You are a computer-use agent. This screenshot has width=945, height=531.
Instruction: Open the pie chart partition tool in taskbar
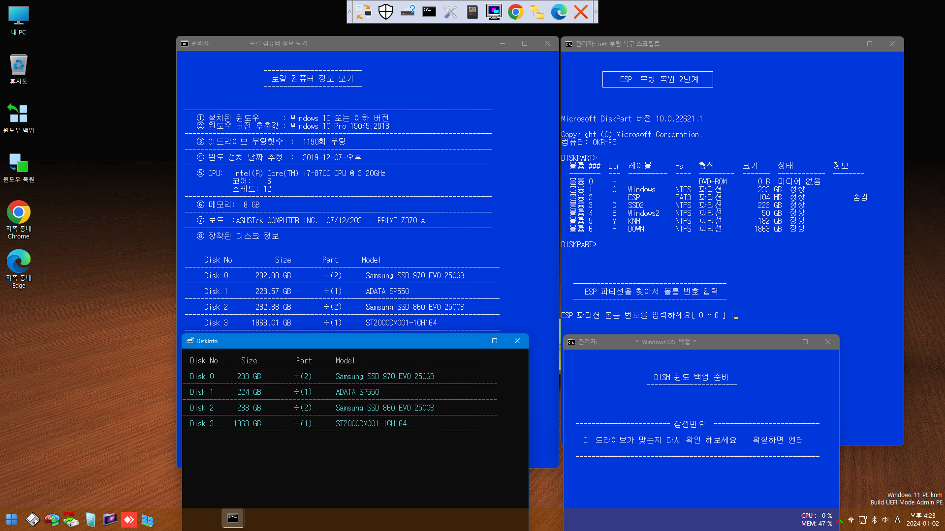52,520
